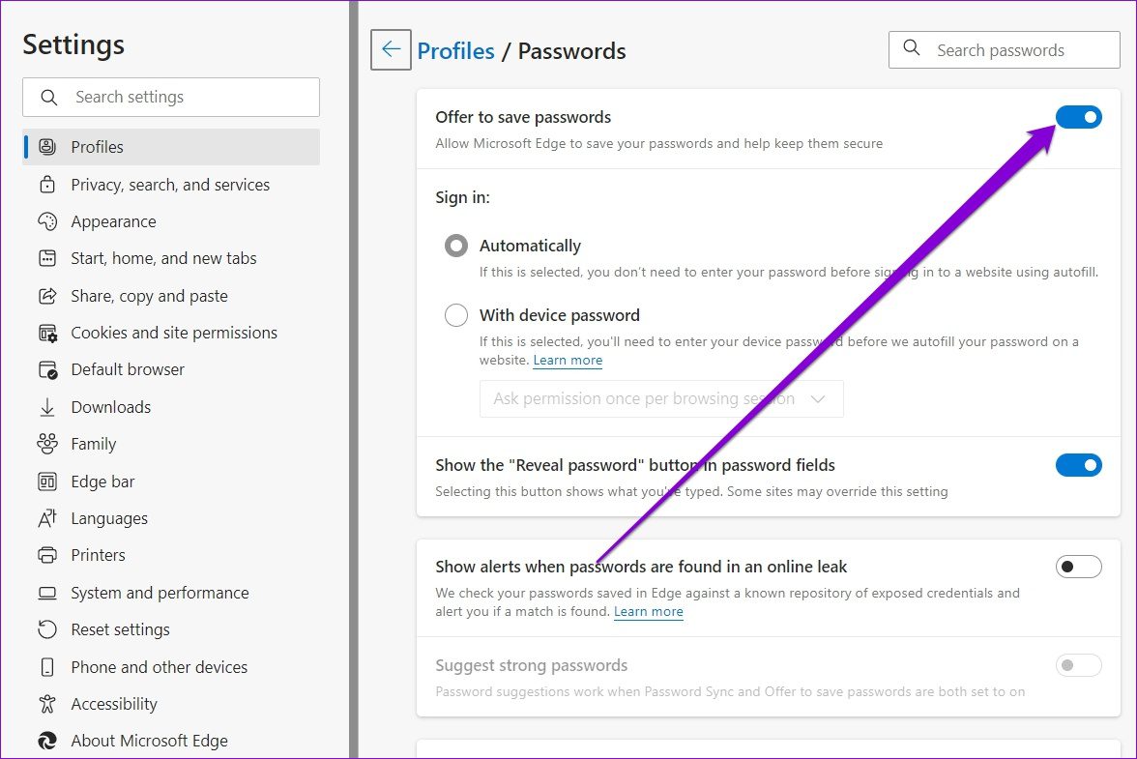Focus the Search passwords field
Viewport: 1137px width, 759px height.
[1005, 50]
